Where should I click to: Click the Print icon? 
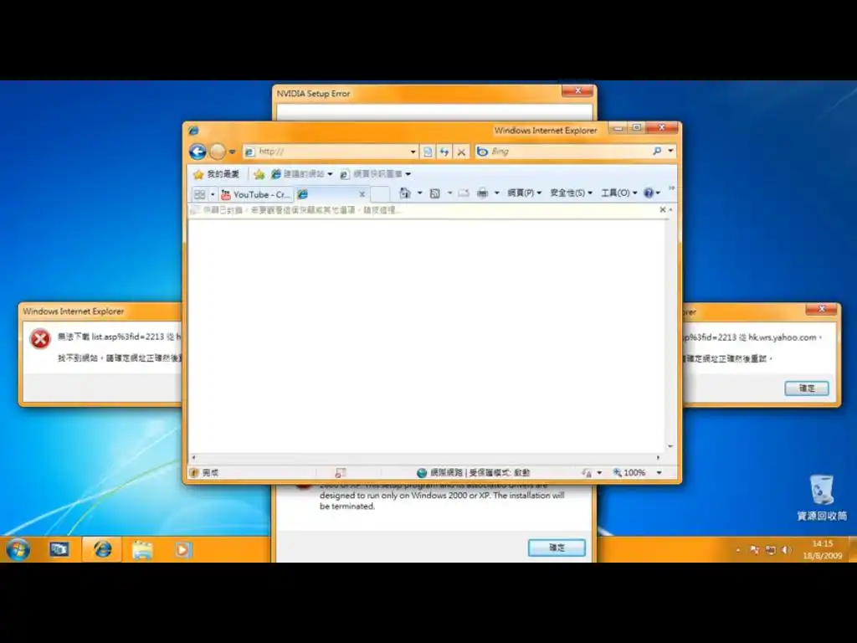[483, 193]
